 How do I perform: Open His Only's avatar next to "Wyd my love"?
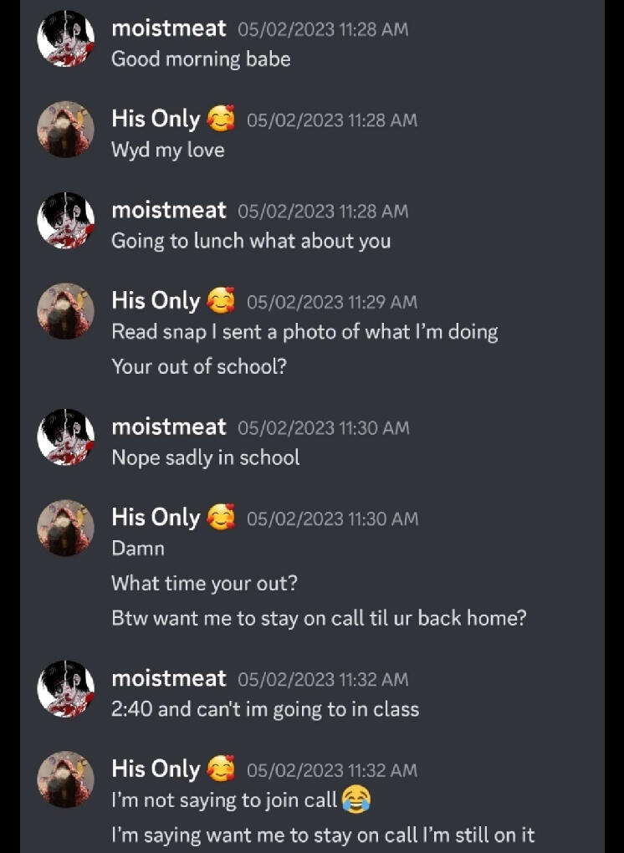click(66, 130)
